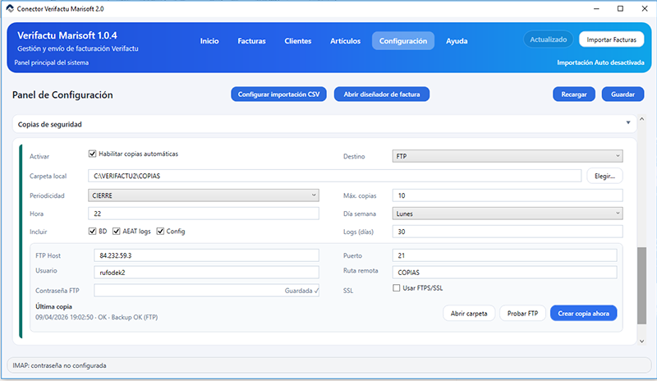The image size is (657, 381).
Task: Reload settings with Recargar button
Action: tap(574, 94)
